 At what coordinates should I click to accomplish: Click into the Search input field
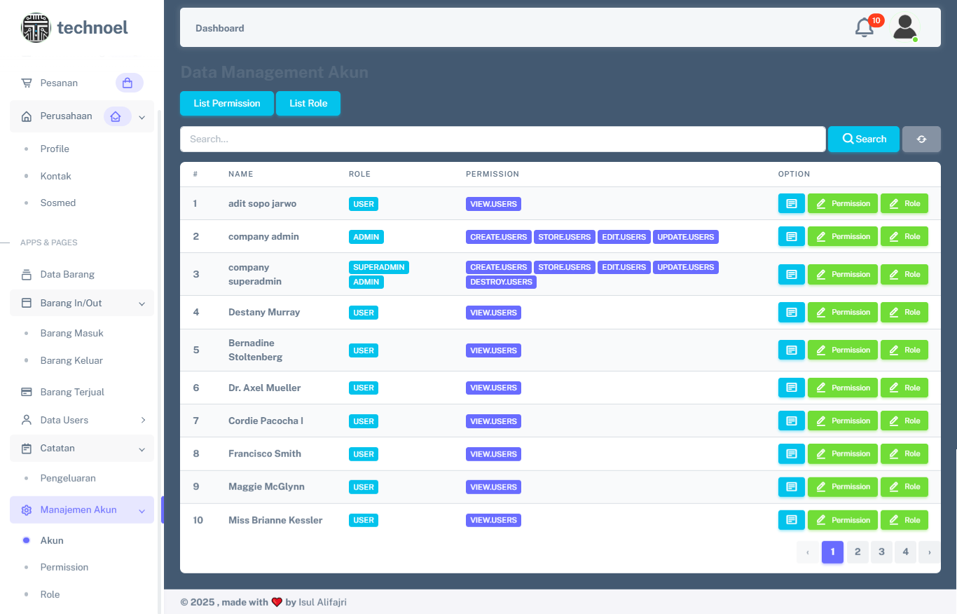click(x=502, y=139)
